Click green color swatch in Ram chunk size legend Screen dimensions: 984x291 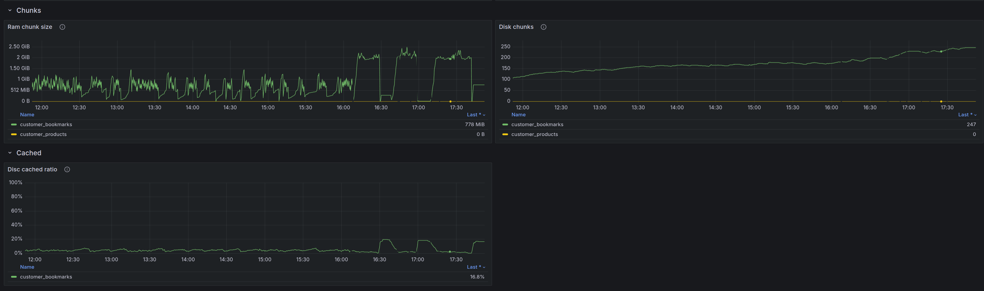14,125
